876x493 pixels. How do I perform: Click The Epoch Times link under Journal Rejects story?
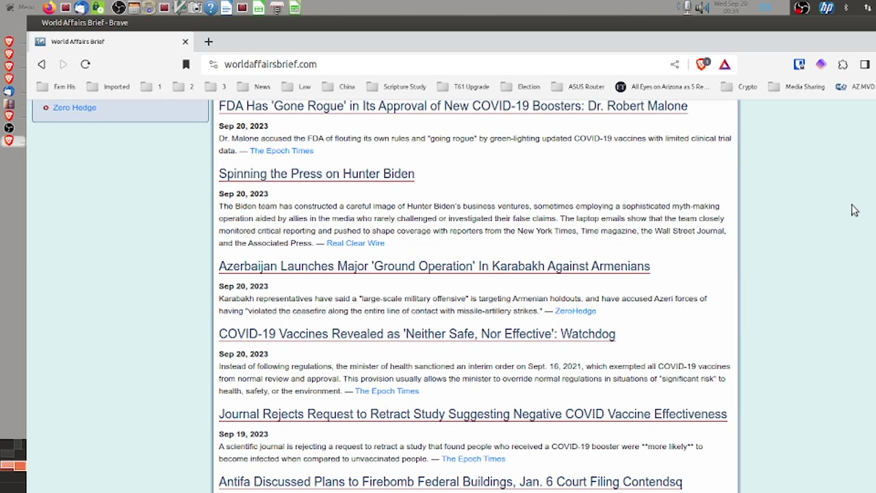[474, 459]
